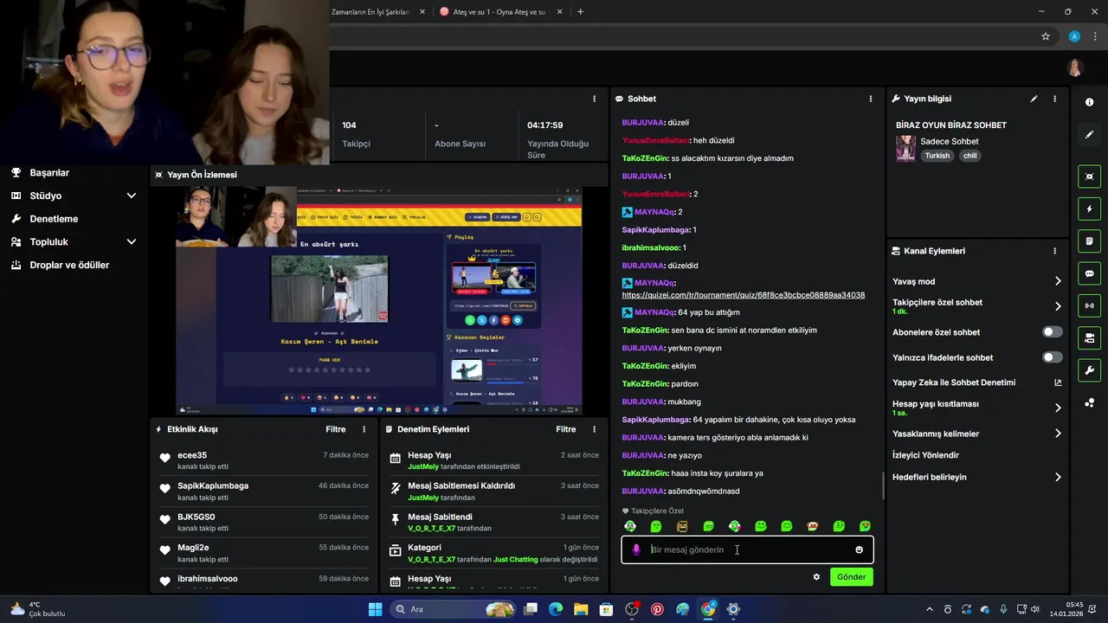The width and height of the screenshot is (1108, 623).
Task: Click the taskbar search box Ara
Action: (x=453, y=609)
